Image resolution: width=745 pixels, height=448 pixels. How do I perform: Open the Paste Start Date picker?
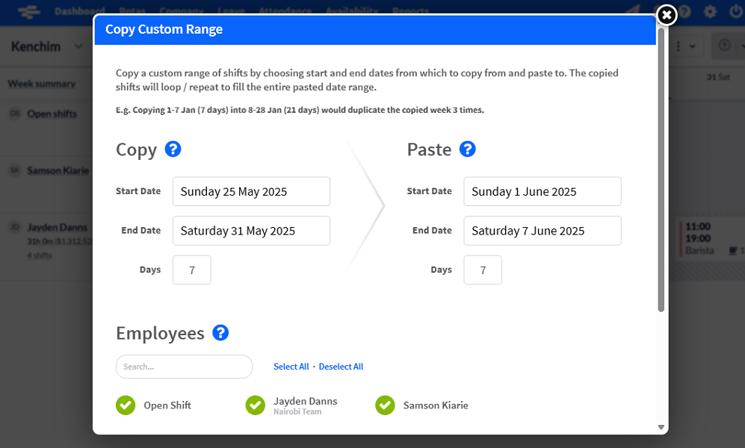(x=542, y=191)
